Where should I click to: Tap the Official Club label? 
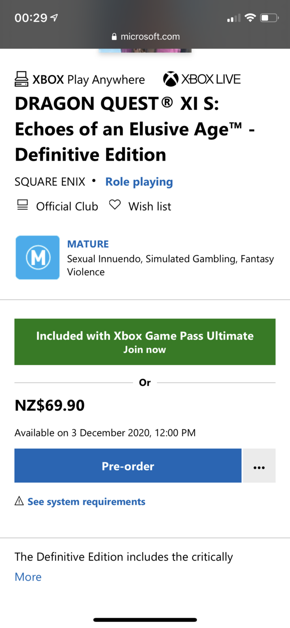coord(67,206)
